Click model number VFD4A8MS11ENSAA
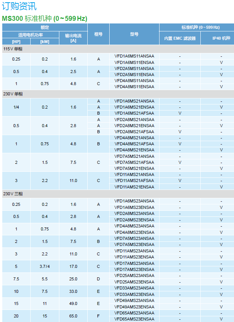Screen dimensions: 234x322 (134, 87)
